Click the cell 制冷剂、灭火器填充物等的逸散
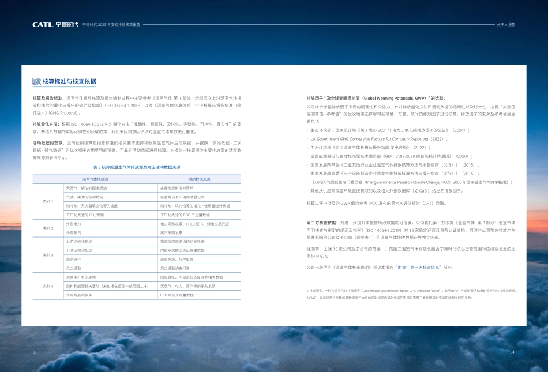548x372 pixels. [92, 206]
